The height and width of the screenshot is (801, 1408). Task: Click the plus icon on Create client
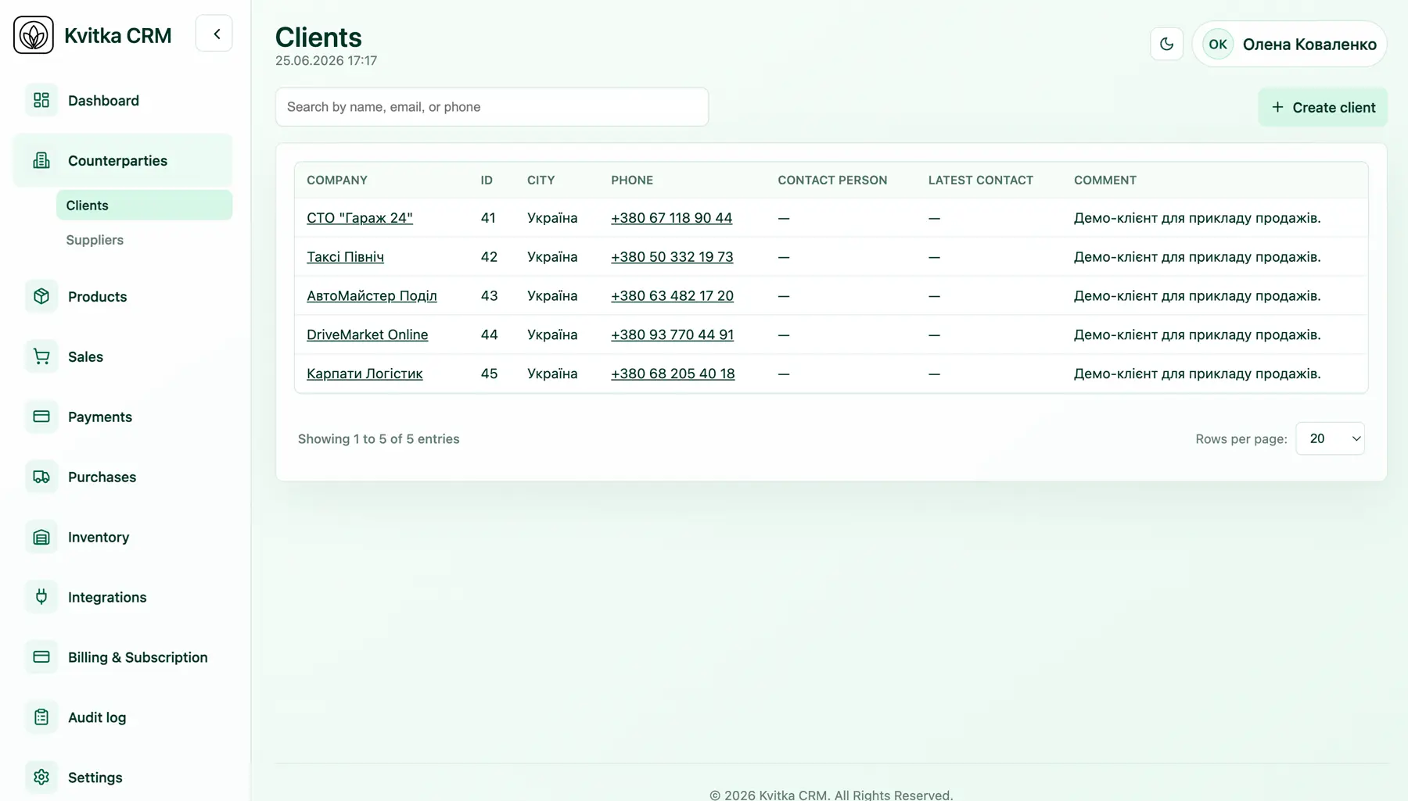1277,107
